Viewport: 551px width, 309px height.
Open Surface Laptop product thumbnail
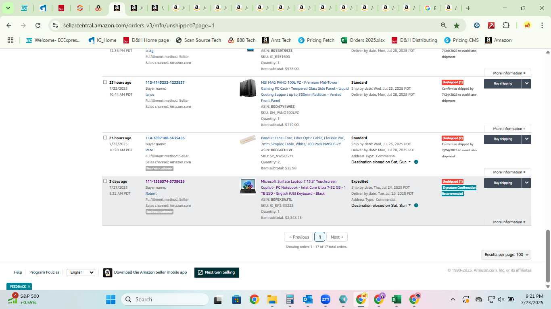[x=248, y=187]
